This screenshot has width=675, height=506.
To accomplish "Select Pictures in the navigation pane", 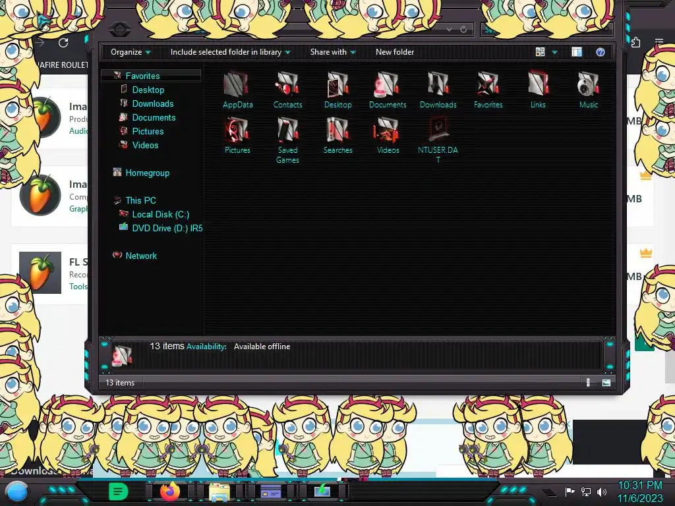I will 148,131.
